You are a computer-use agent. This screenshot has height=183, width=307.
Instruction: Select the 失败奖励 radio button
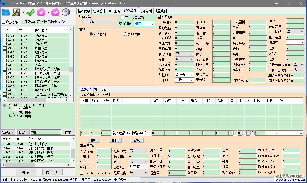pos(125,34)
